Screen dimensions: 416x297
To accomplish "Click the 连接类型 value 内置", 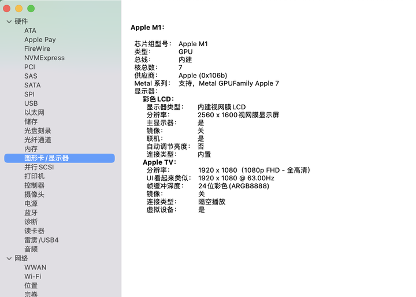I will [205, 154].
